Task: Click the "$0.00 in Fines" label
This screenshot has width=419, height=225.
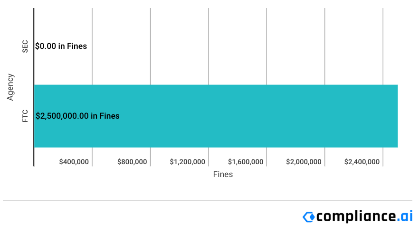Action: (x=61, y=46)
